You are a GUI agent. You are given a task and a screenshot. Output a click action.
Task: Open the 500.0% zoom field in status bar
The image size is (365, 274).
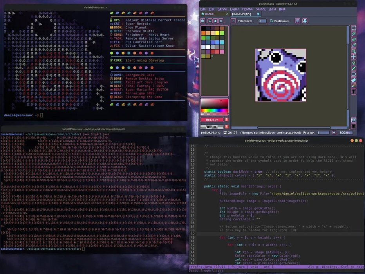click(x=345, y=133)
